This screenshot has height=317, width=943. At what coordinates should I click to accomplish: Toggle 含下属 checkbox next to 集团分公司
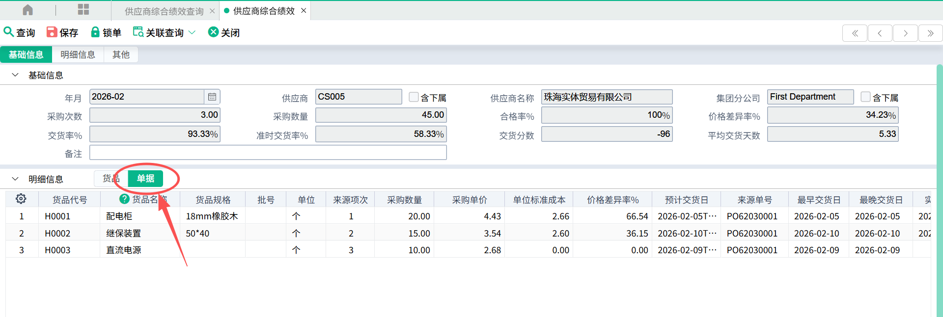[x=865, y=97]
